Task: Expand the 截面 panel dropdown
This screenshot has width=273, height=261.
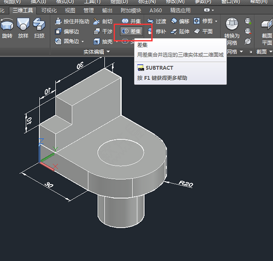Action: tap(271, 52)
